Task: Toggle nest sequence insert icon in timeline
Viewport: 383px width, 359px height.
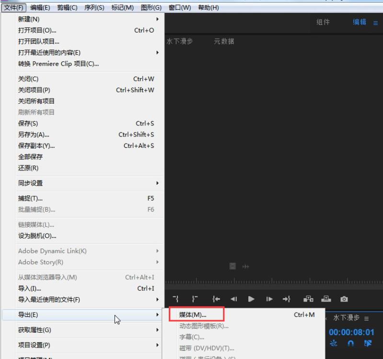Action: (334, 343)
